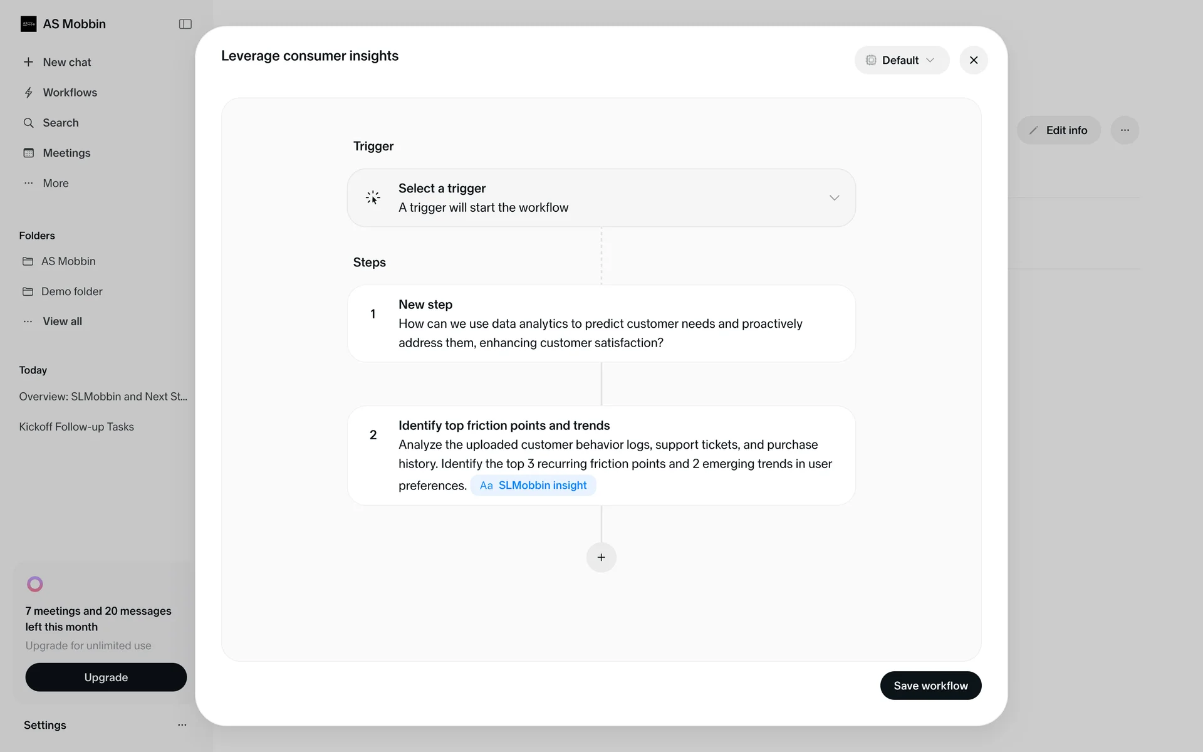Expand the Select a trigger dropdown
Screen dimensions: 1203x752
tap(834, 198)
